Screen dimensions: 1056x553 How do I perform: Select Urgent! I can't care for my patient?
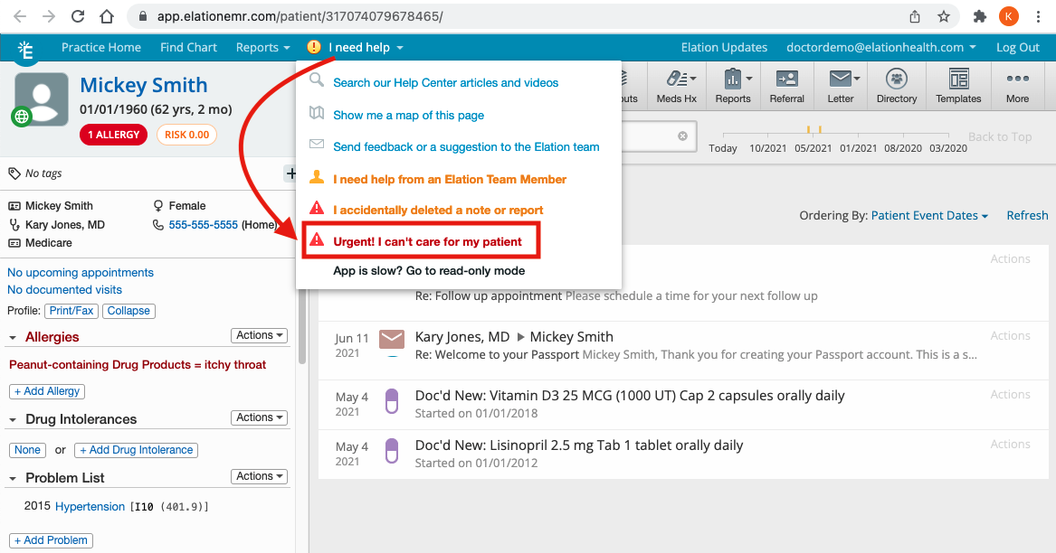427,241
